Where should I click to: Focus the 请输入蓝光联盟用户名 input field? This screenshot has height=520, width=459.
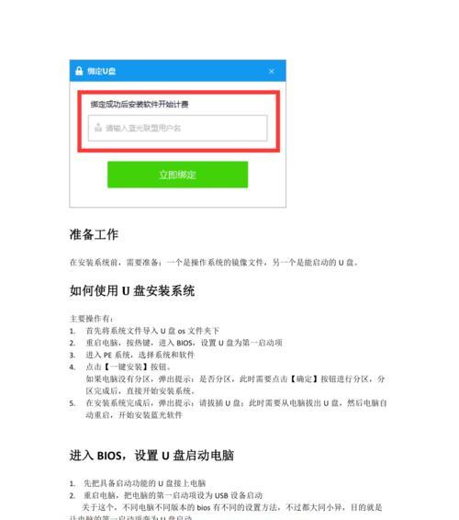[x=178, y=128]
